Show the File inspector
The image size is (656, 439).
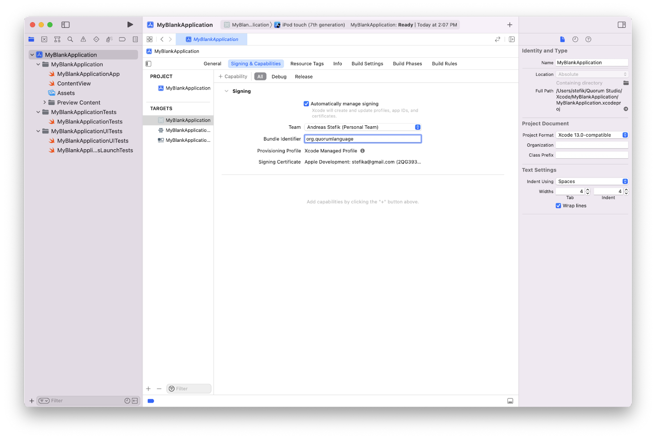click(562, 39)
